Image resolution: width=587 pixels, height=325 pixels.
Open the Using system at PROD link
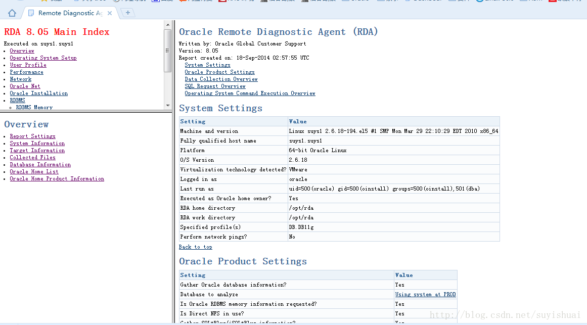425,295
